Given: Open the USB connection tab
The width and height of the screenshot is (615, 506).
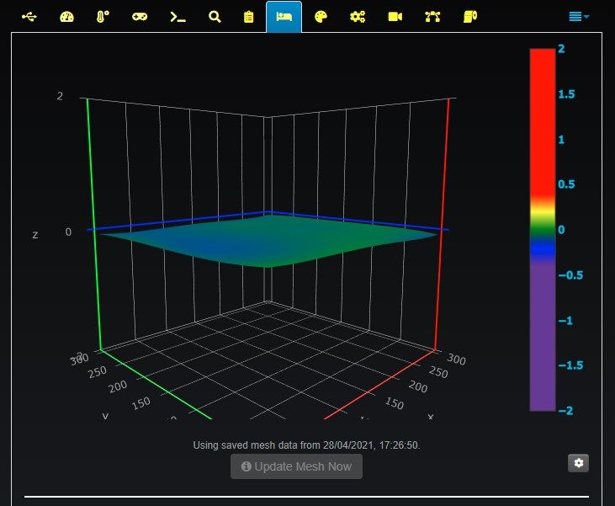Looking at the screenshot, I should click(29, 17).
